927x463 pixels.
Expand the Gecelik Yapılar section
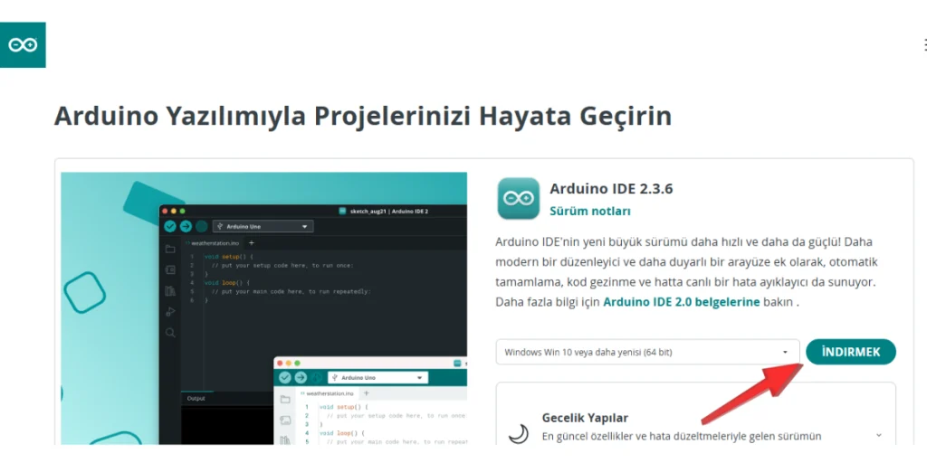[878, 435]
